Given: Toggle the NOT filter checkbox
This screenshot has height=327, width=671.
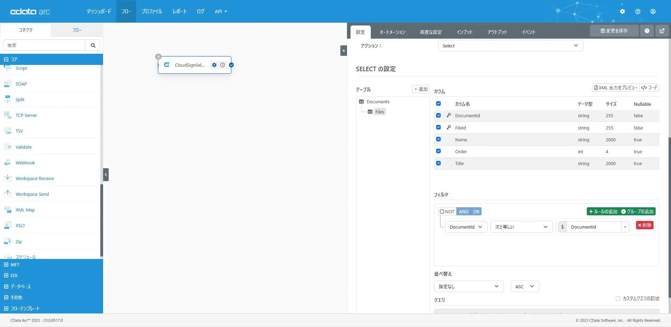Looking at the screenshot, I should tap(442, 211).
